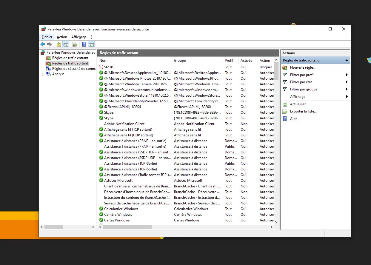This screenshot has height=265, width=371.
Task: Click the Règles de sécurité de connexion icon
Action: (48, 69)
